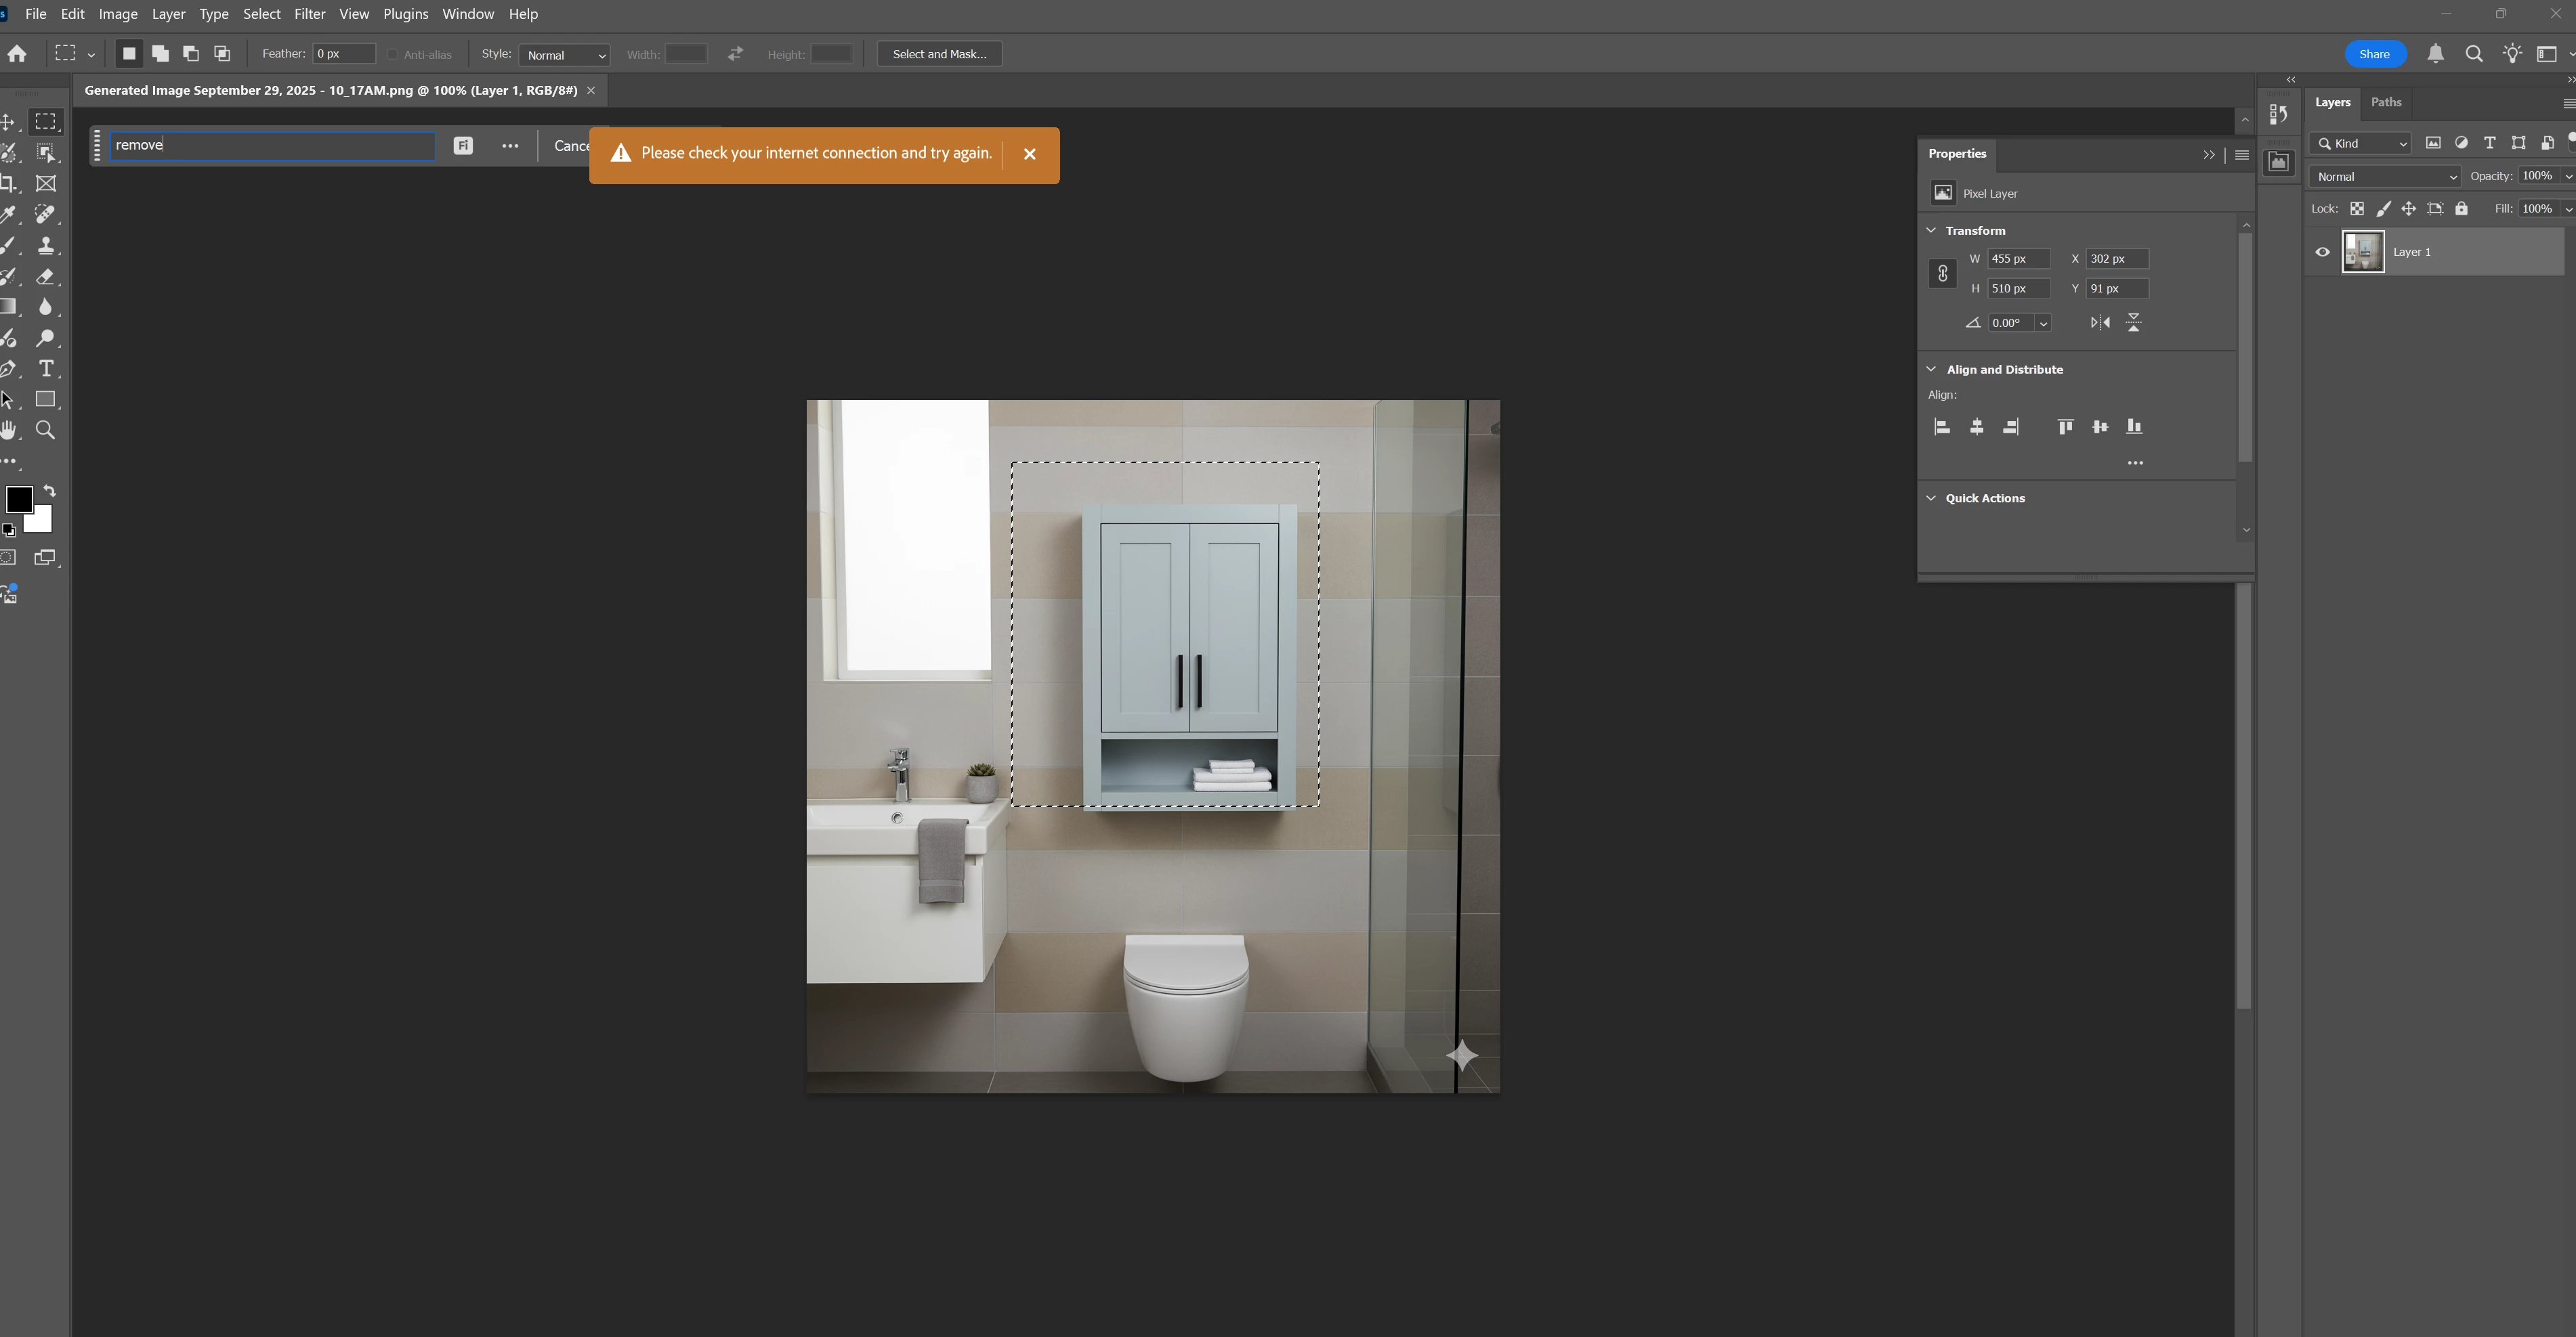Hide Layer 1 with the eye icon
Screen dimensions: 2576x1337
(x=2322, y=252)
